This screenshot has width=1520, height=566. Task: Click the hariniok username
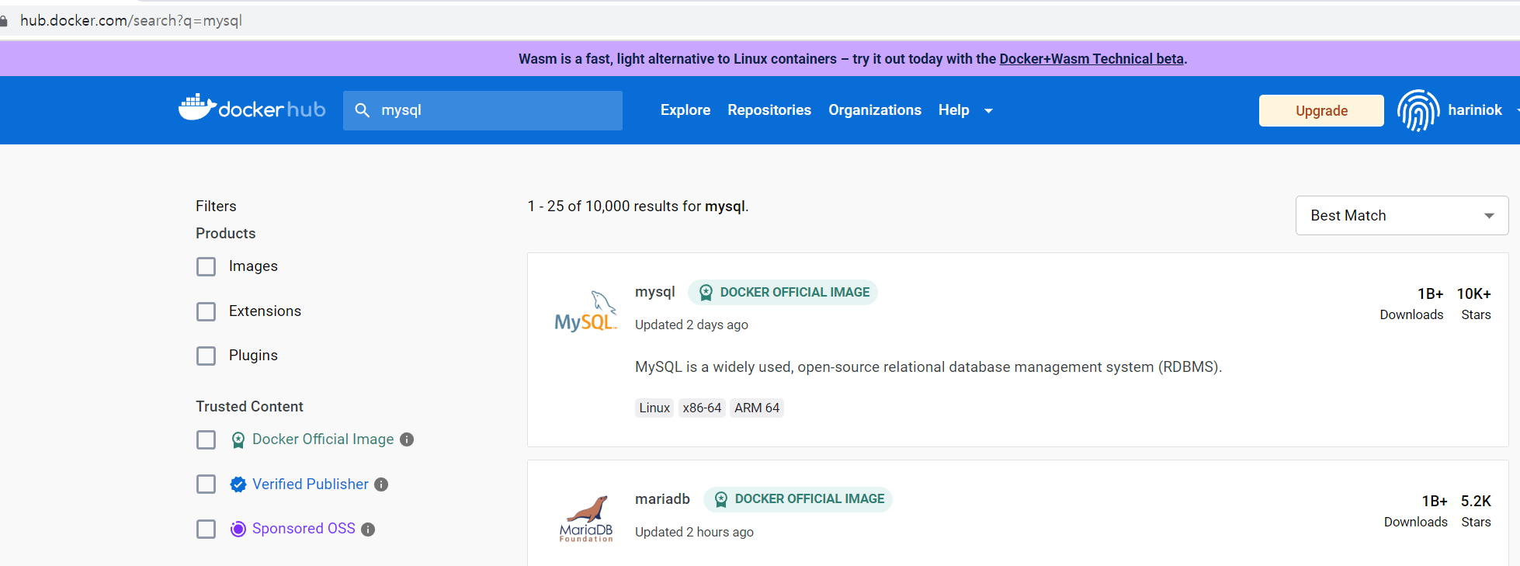point(1475,110)
